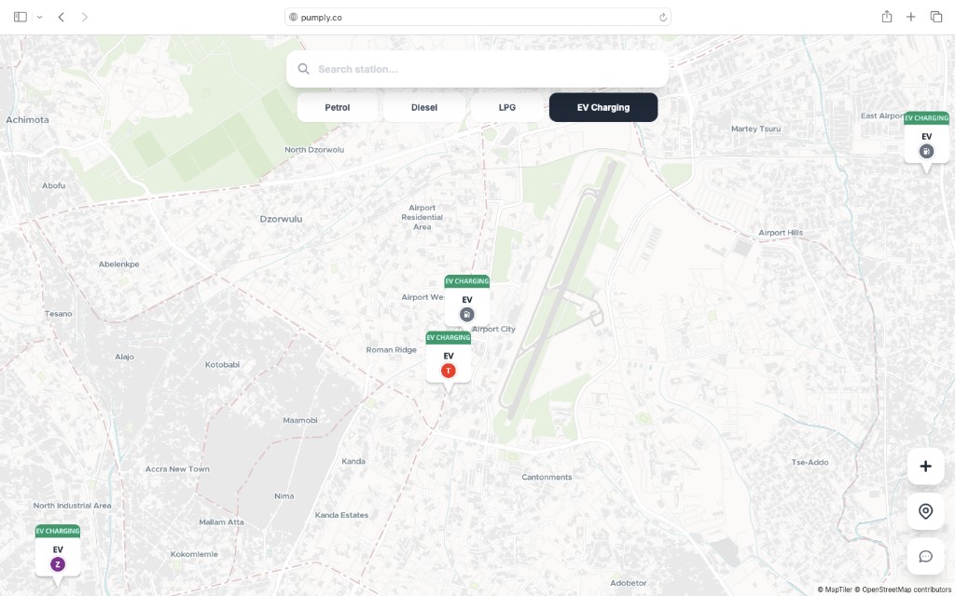Open the chat bubble icon
This screenshot has width=955, height=596.
[925, 556]
